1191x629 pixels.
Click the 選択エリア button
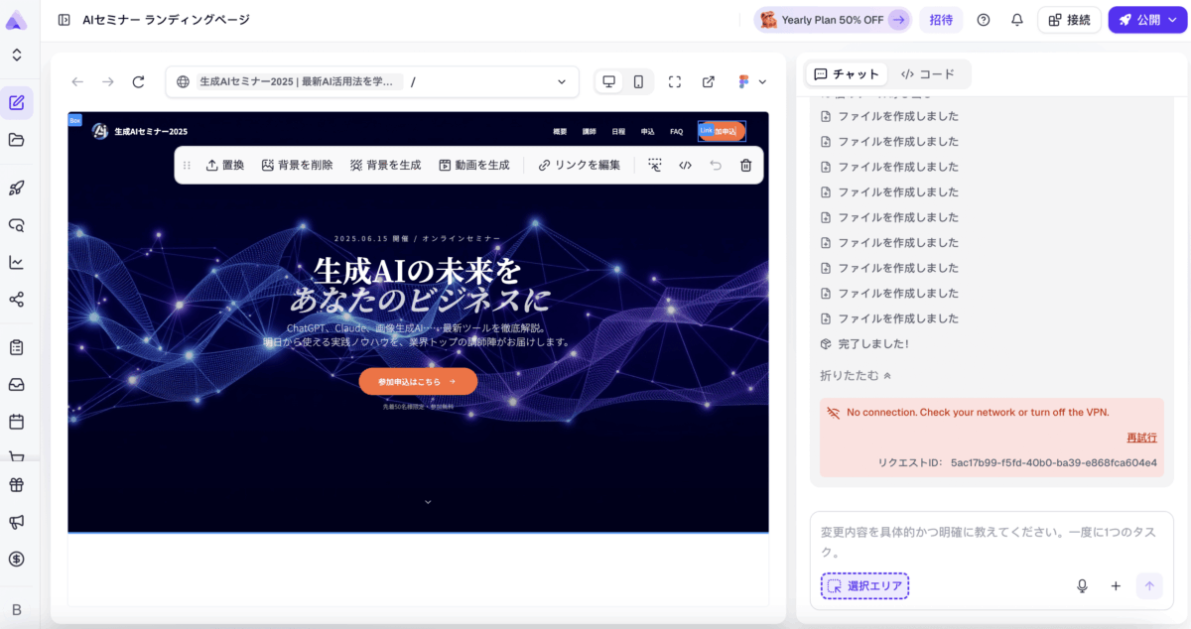864,586
